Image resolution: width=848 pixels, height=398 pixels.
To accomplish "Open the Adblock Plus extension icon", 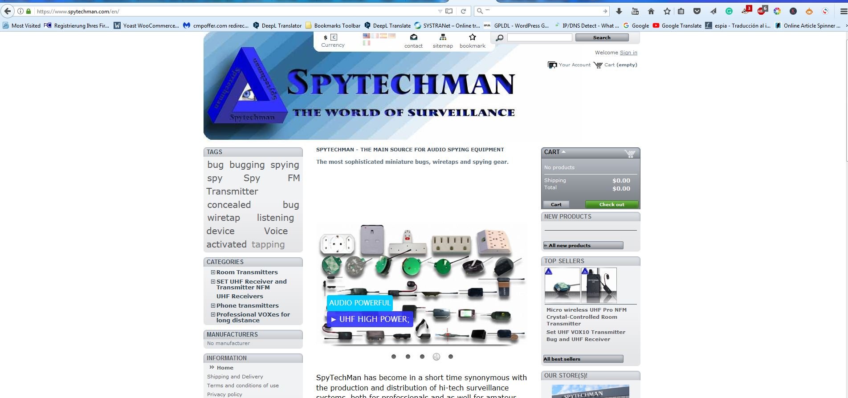I will tap(762, 11).
